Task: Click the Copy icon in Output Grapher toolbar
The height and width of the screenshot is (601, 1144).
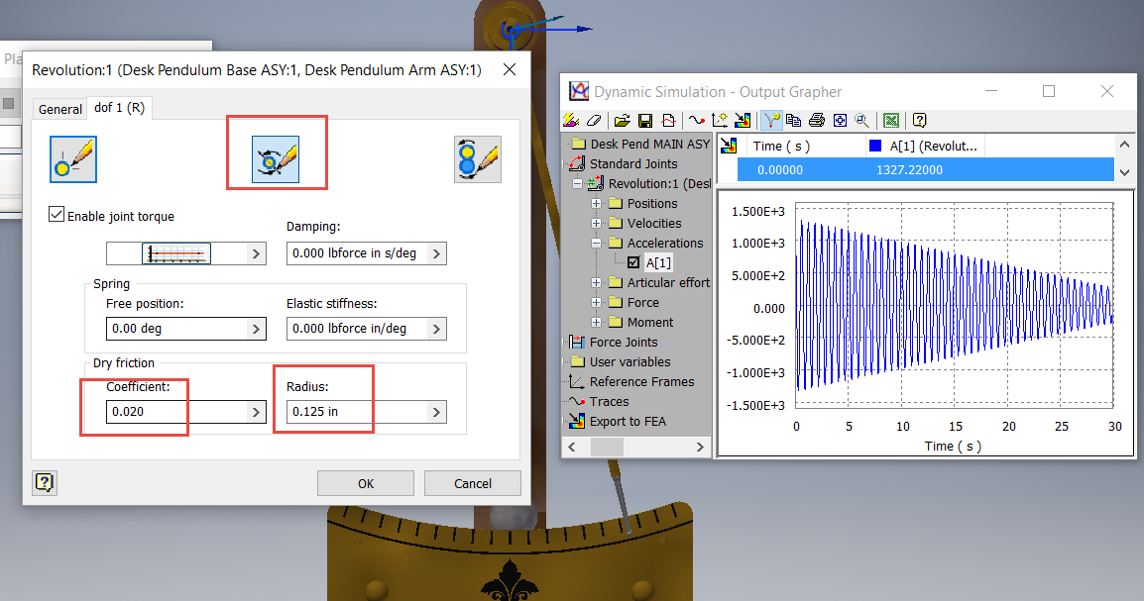Action: pos(794,120)
